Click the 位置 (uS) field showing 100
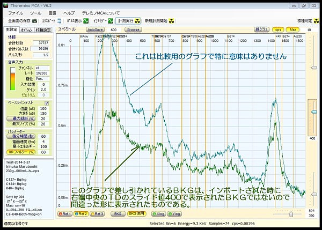The image size is (322, 230). click(x=43, y=108)
